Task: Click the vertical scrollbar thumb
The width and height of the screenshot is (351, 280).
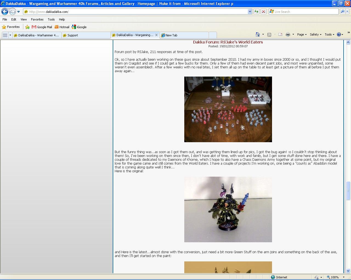Action: point(348,191)
